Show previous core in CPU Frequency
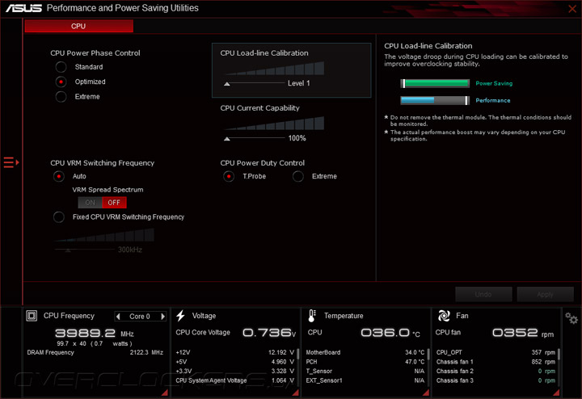The image size is (582, 399). [x=118, y=317]
